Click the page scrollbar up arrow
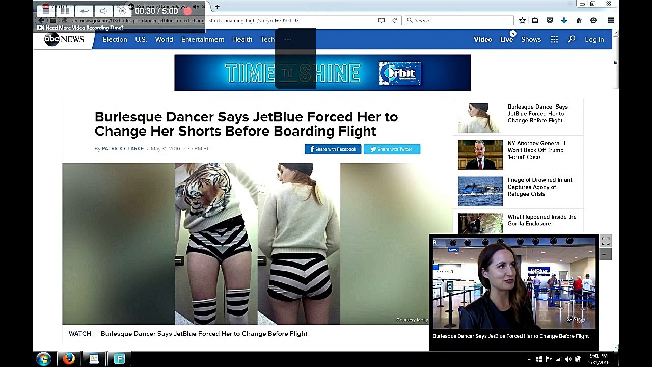This screenshot has height=367, width=652. pos(615,33)
